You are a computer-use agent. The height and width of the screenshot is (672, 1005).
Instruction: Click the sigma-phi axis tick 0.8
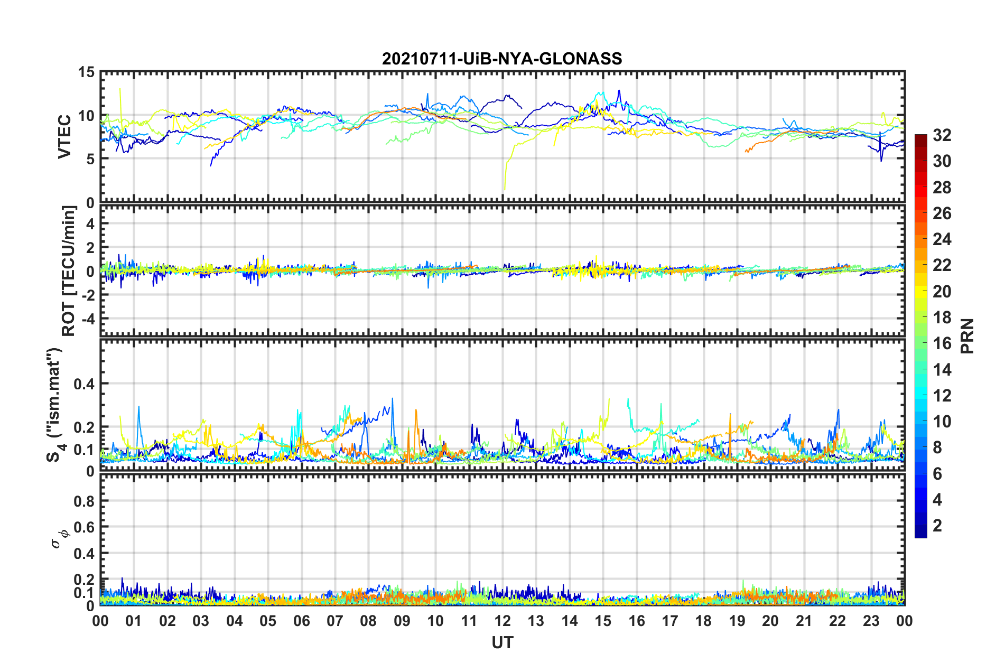click(85, 501)
